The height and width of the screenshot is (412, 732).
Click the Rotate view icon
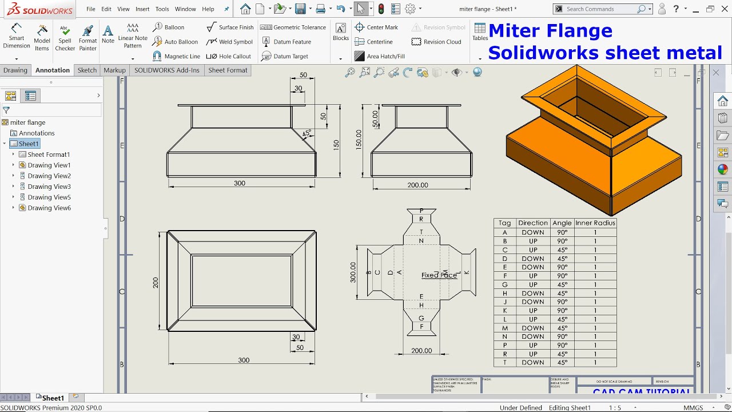[x=408, y=72]
